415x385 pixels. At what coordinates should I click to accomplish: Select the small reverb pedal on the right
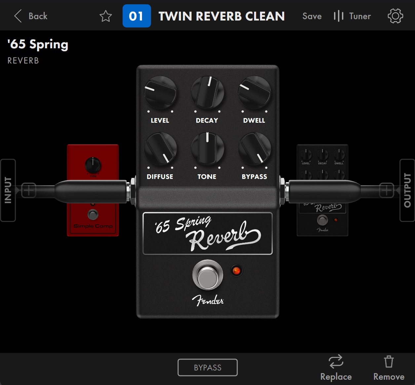(322, 190)
